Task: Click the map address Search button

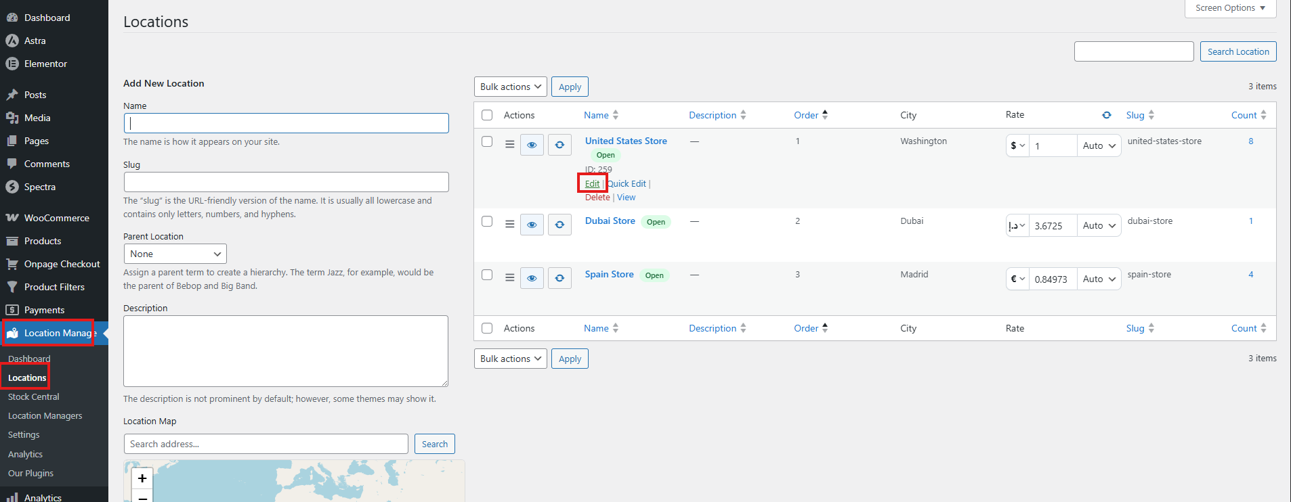Action: point(435,444)
